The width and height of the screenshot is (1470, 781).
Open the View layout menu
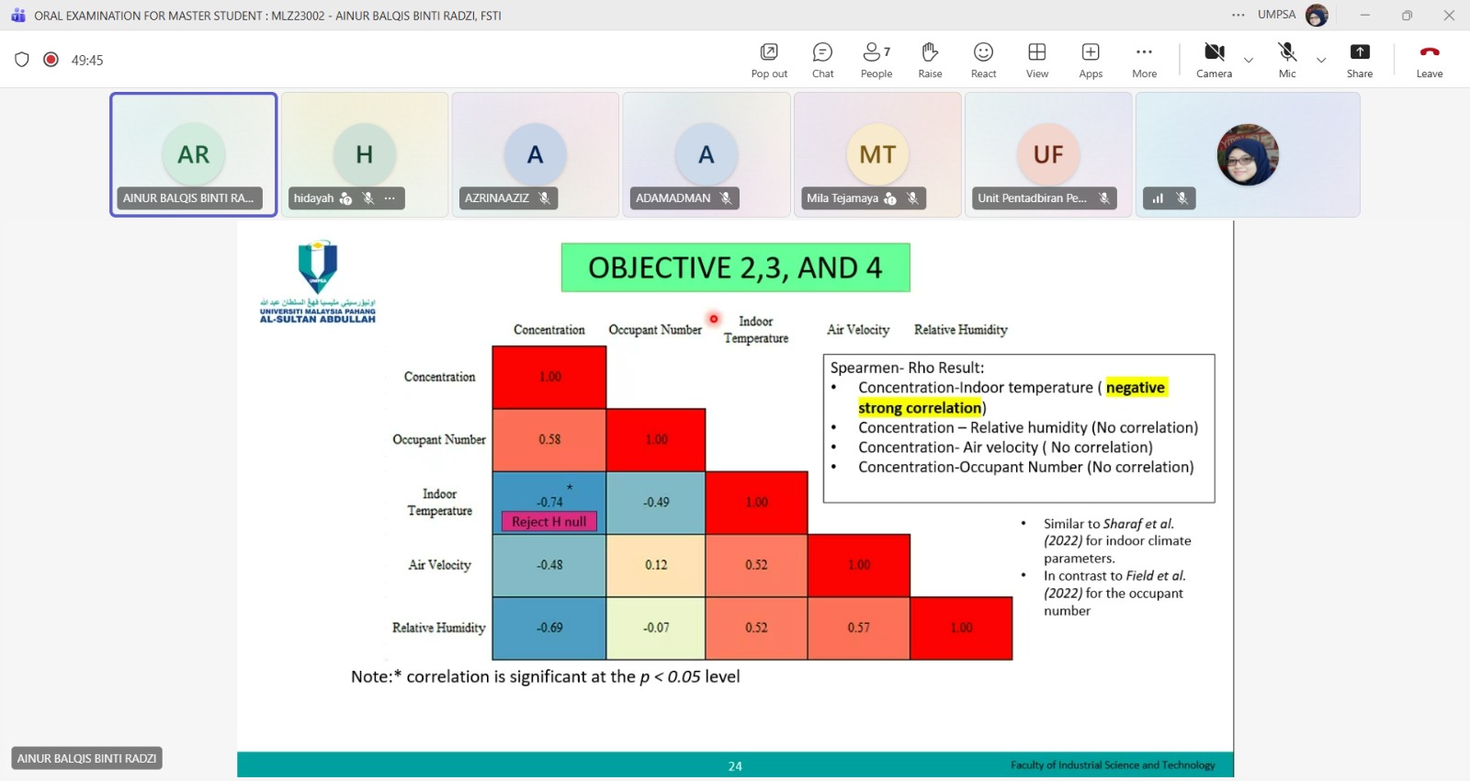(x=1037, y=60)
